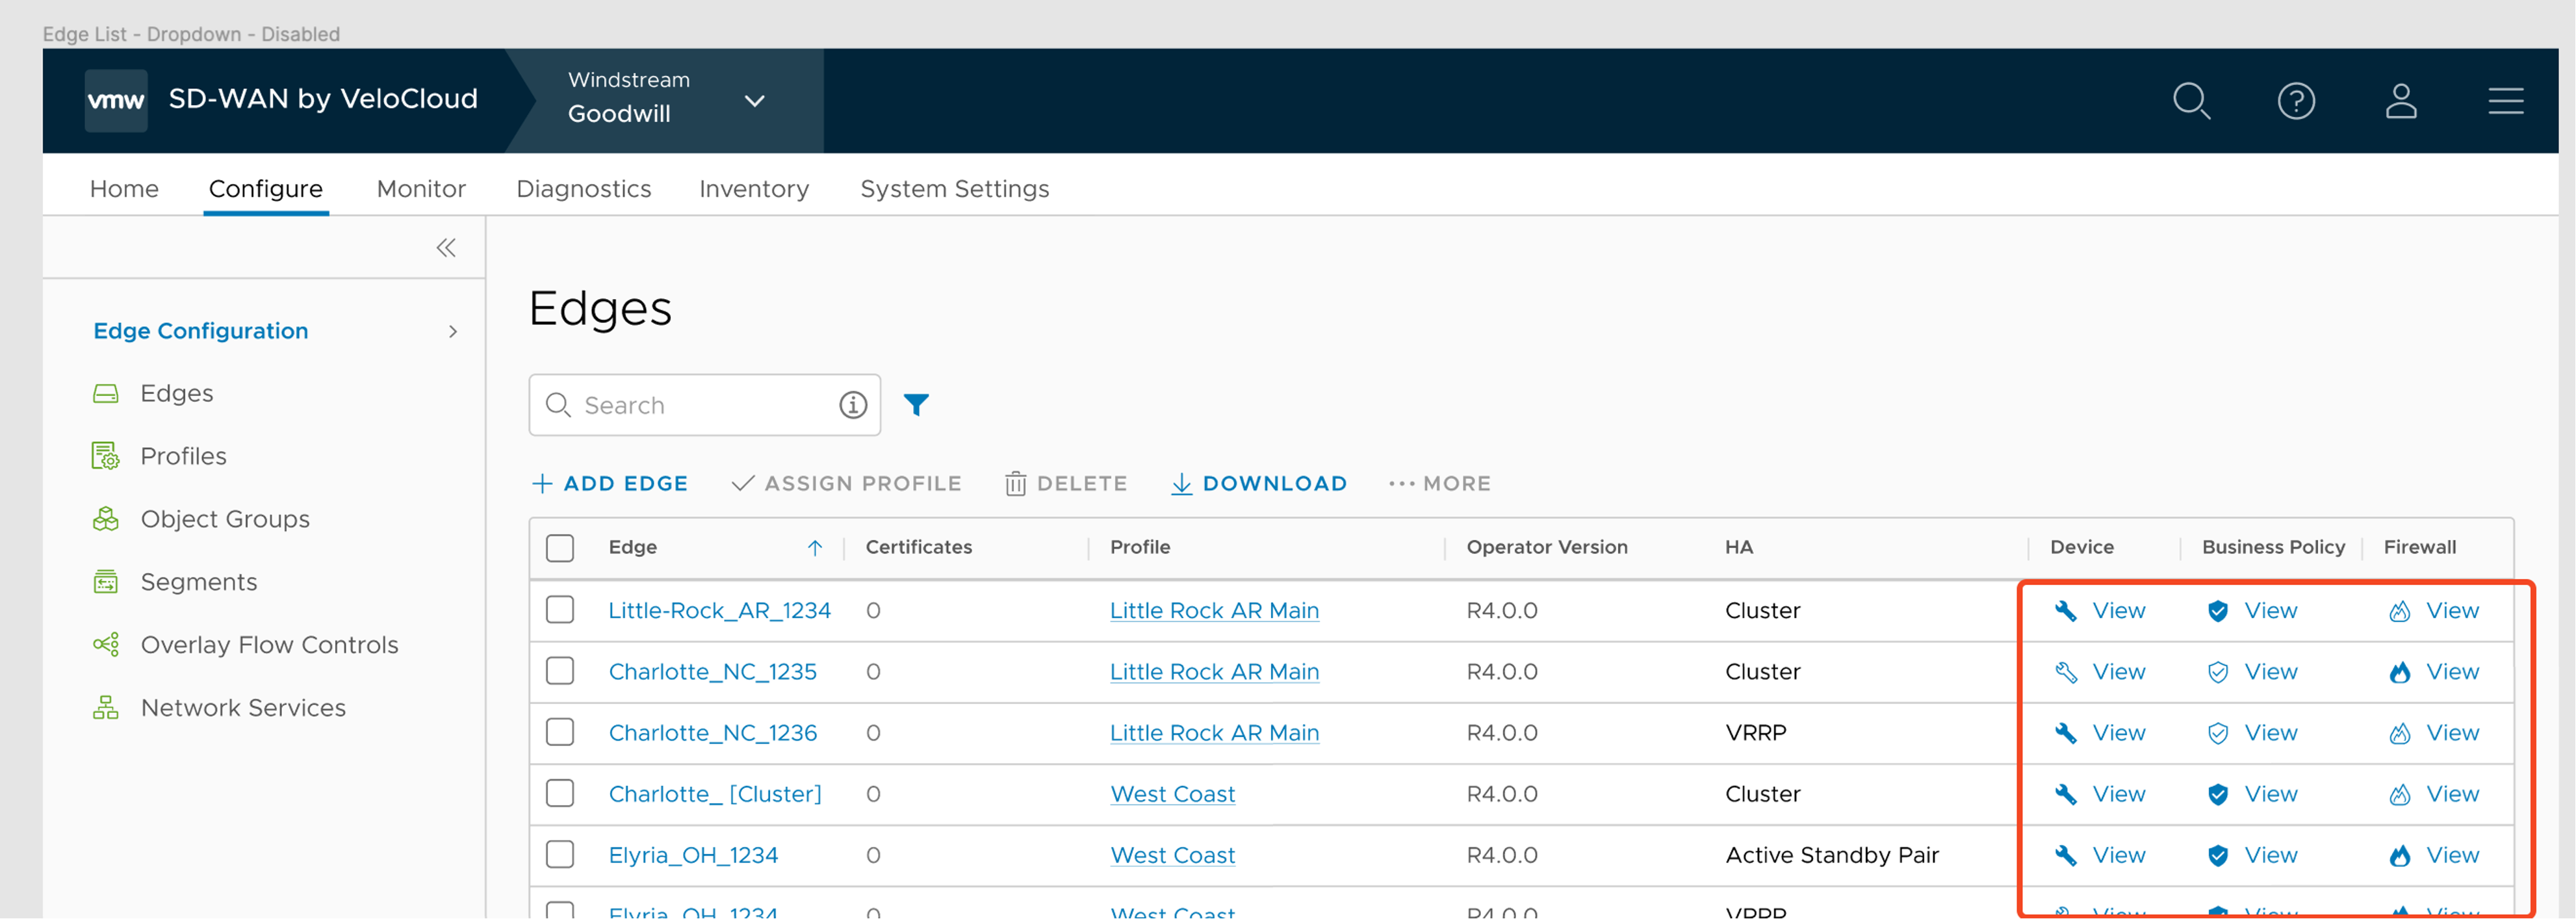Click Firewall flame icon for Little-Rock_AR_1234

(2399, 611)
